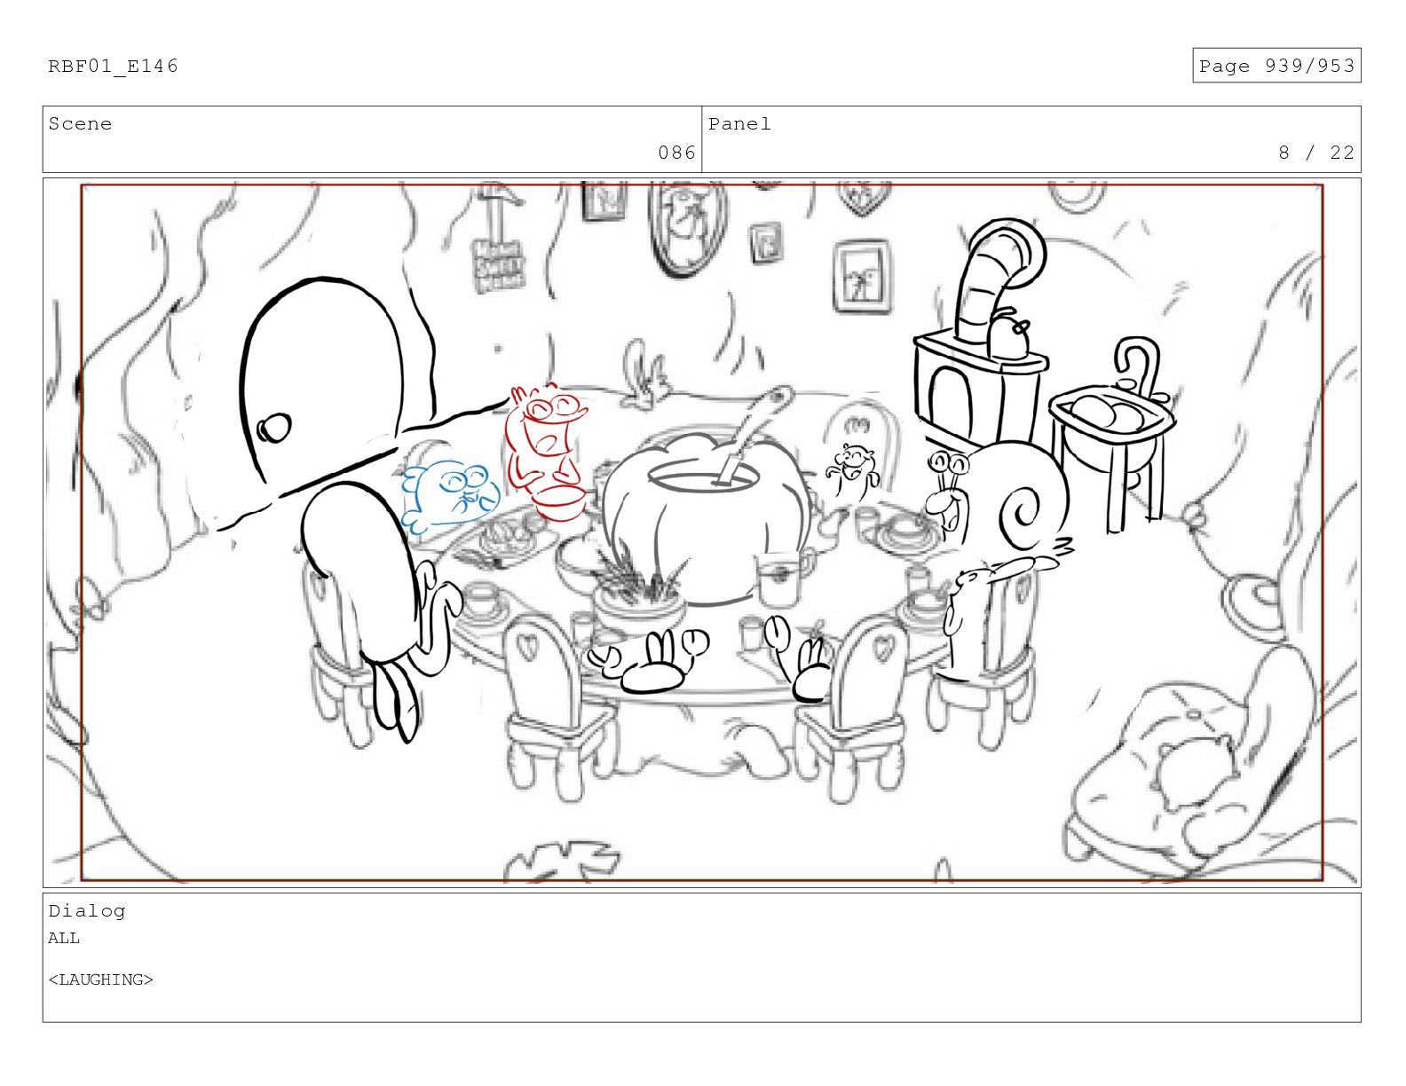The height and width of the screenshot is (1086, 1406).
Task: Click the storyboard panel drawing
Action: (701, 532)
